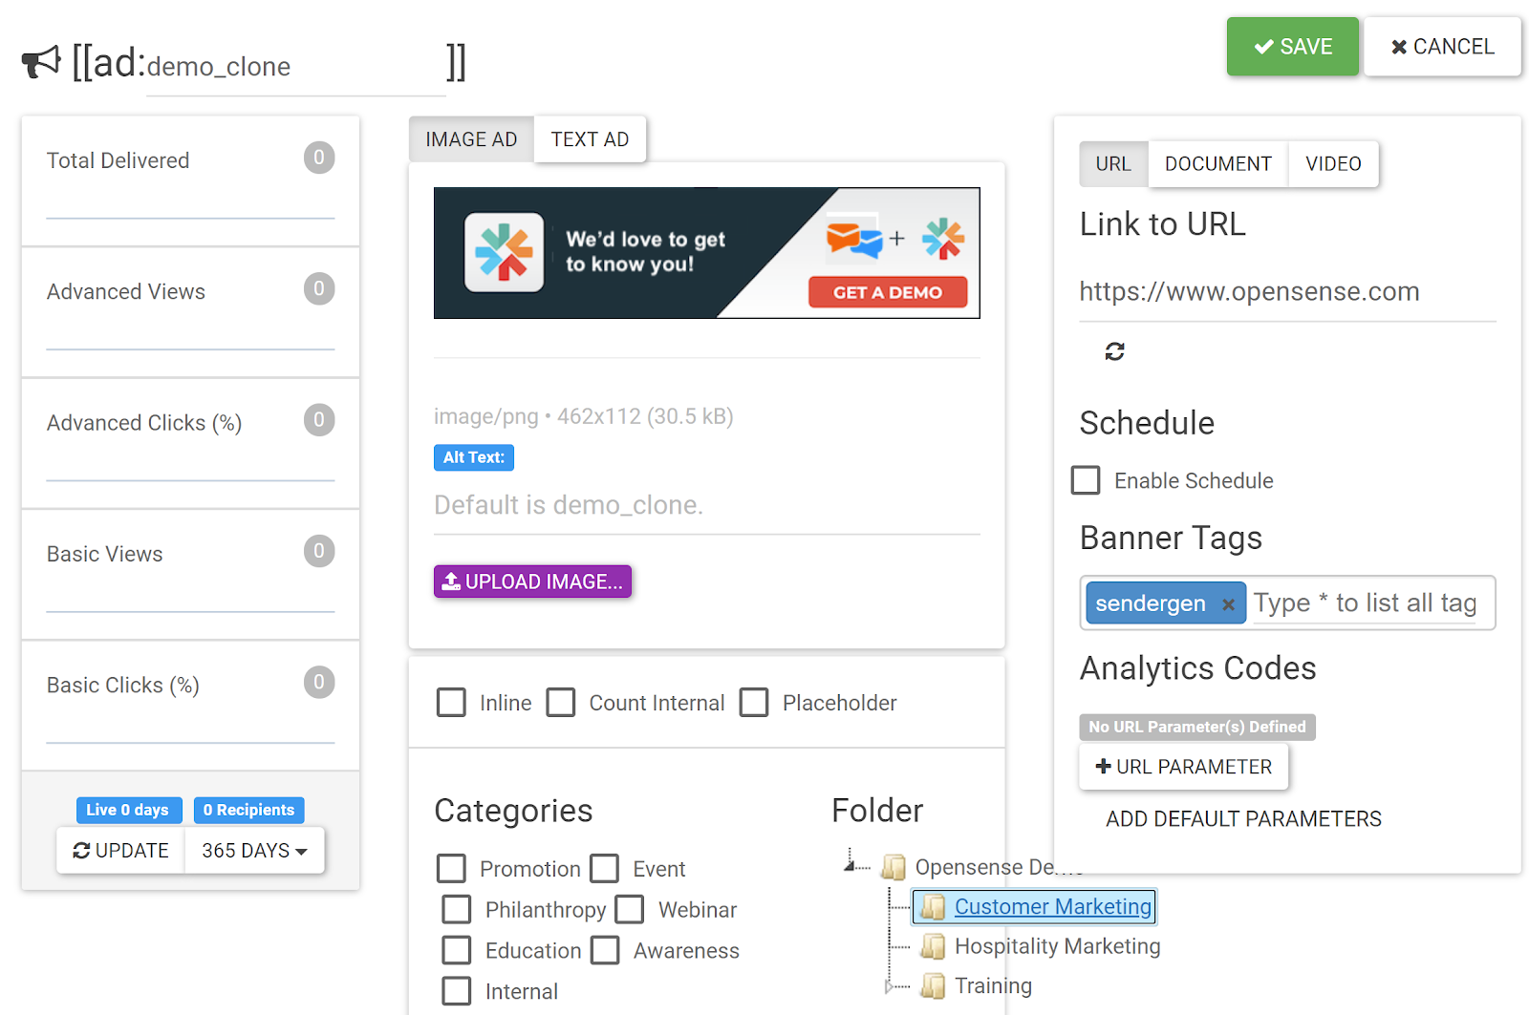Select the Hospitality Marketing folder
The image size is (1529, 1015).
click(1058, 946)
